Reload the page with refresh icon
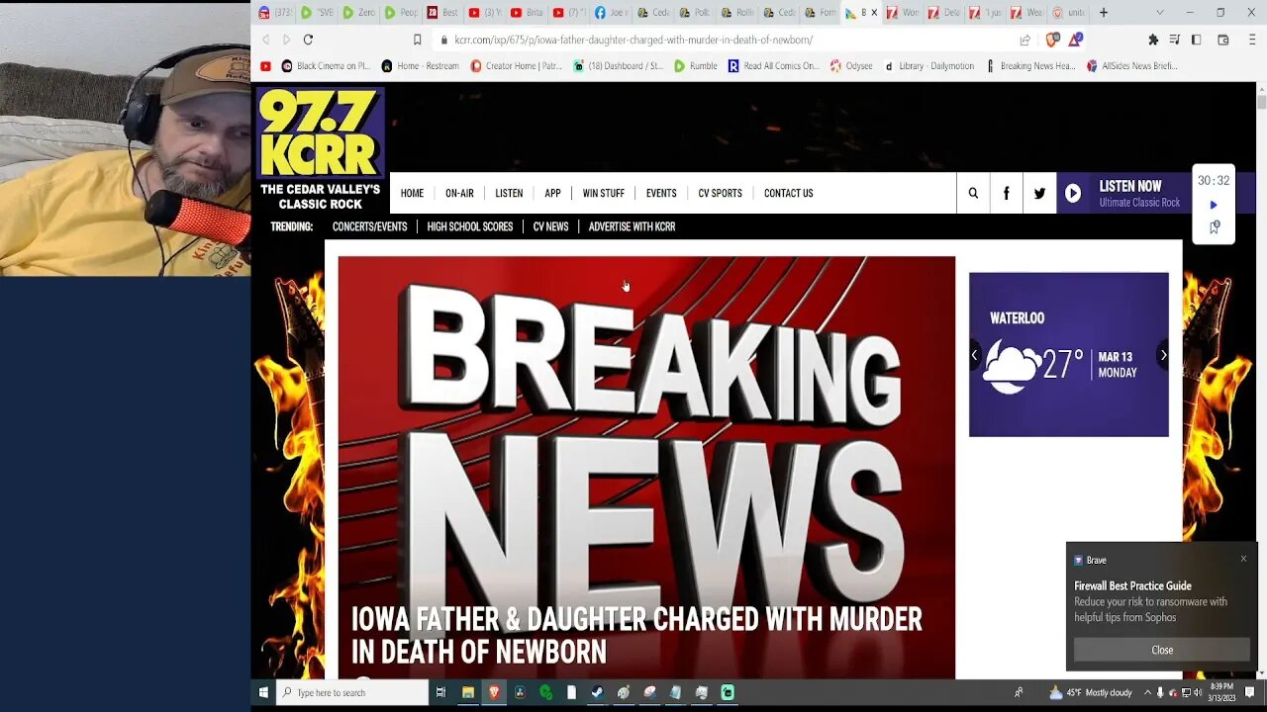1267x712 pixels. click(308, 40)
